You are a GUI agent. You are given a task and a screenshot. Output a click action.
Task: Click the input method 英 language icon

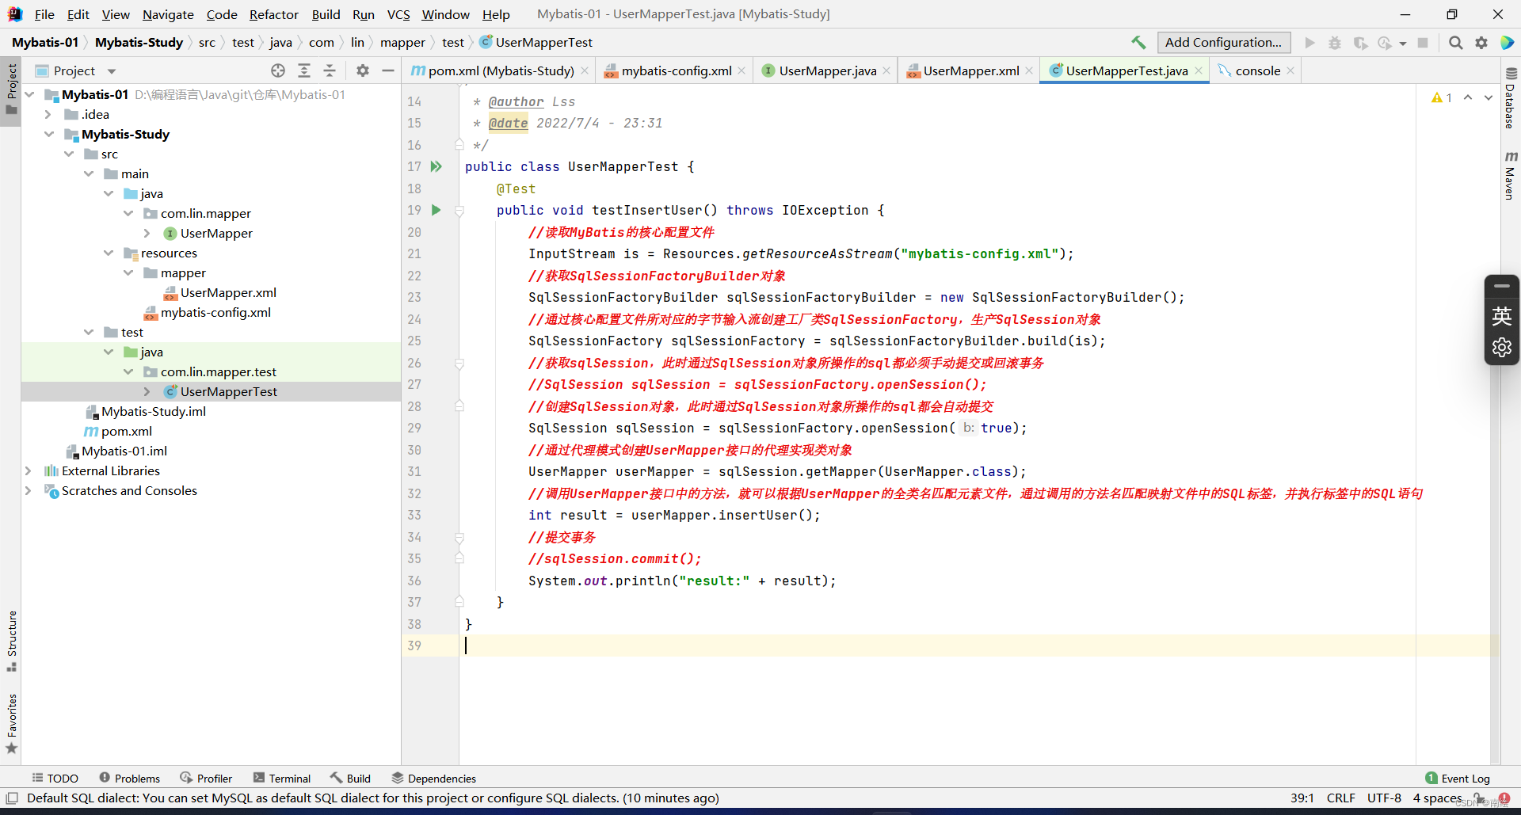coord(1502,316)
